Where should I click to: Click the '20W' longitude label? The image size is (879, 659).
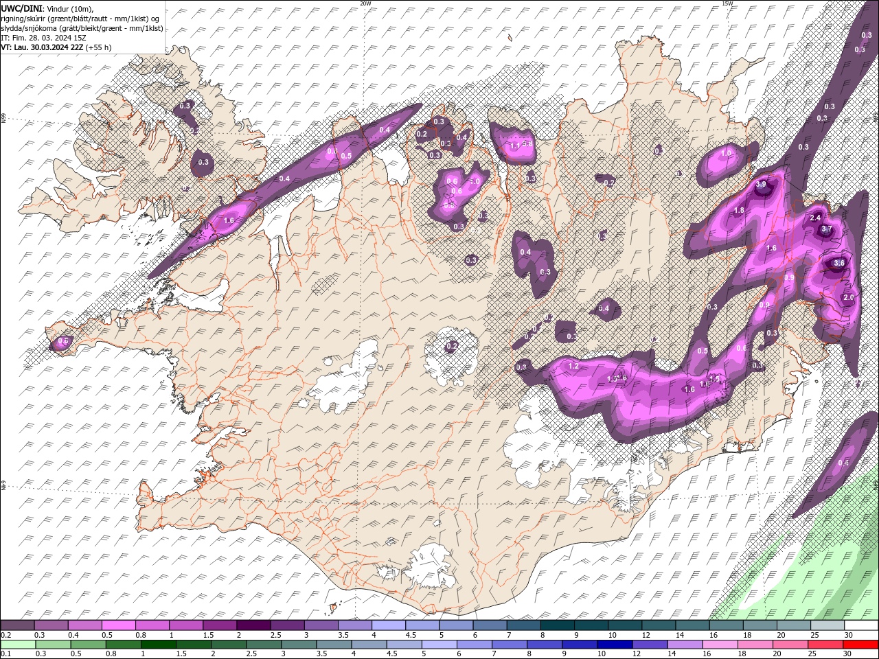tap(365, 3)
